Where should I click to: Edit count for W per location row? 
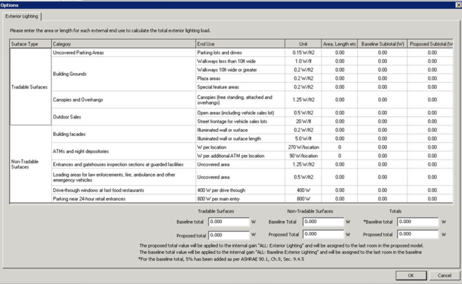pos(339,147)
